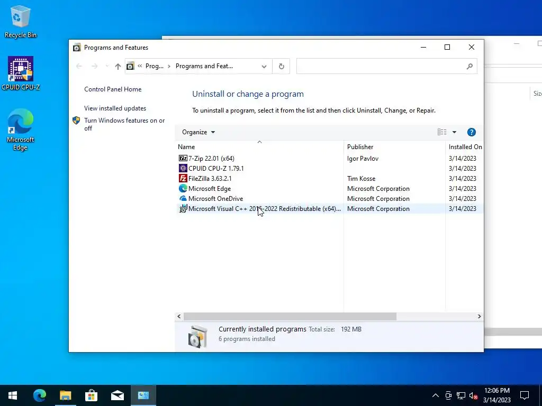Screen dimensions: 542x406
Task: Click the muted volume tray icon
Action: coord(473,395)
